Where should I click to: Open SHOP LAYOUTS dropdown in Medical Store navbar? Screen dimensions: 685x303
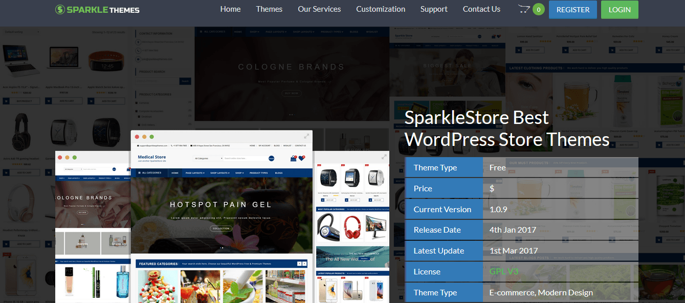click(220, 173)
